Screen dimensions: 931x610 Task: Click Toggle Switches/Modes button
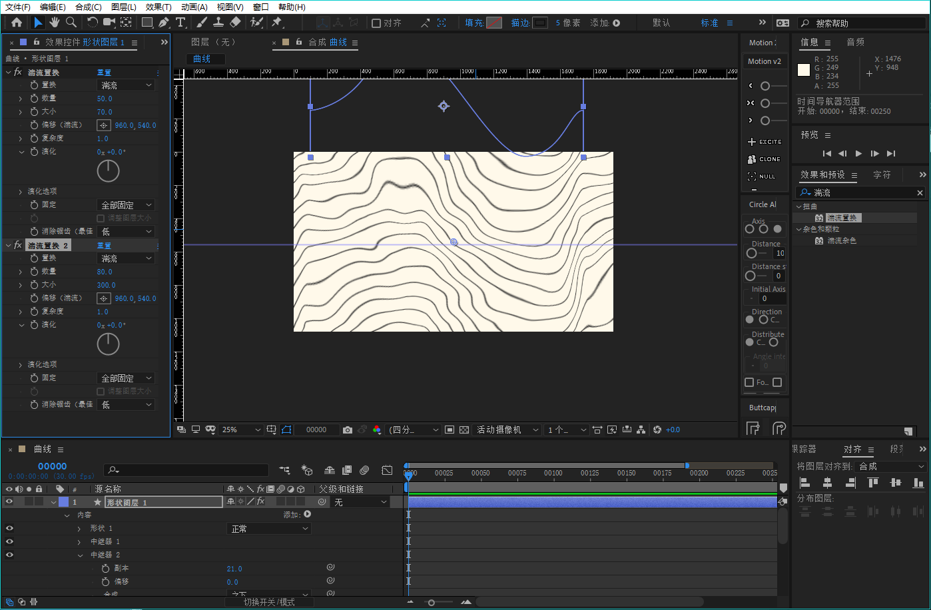click(x=269, y=602)
